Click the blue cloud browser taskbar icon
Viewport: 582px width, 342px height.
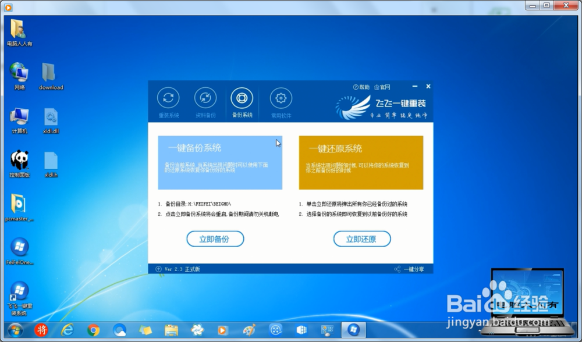[119, 330]
